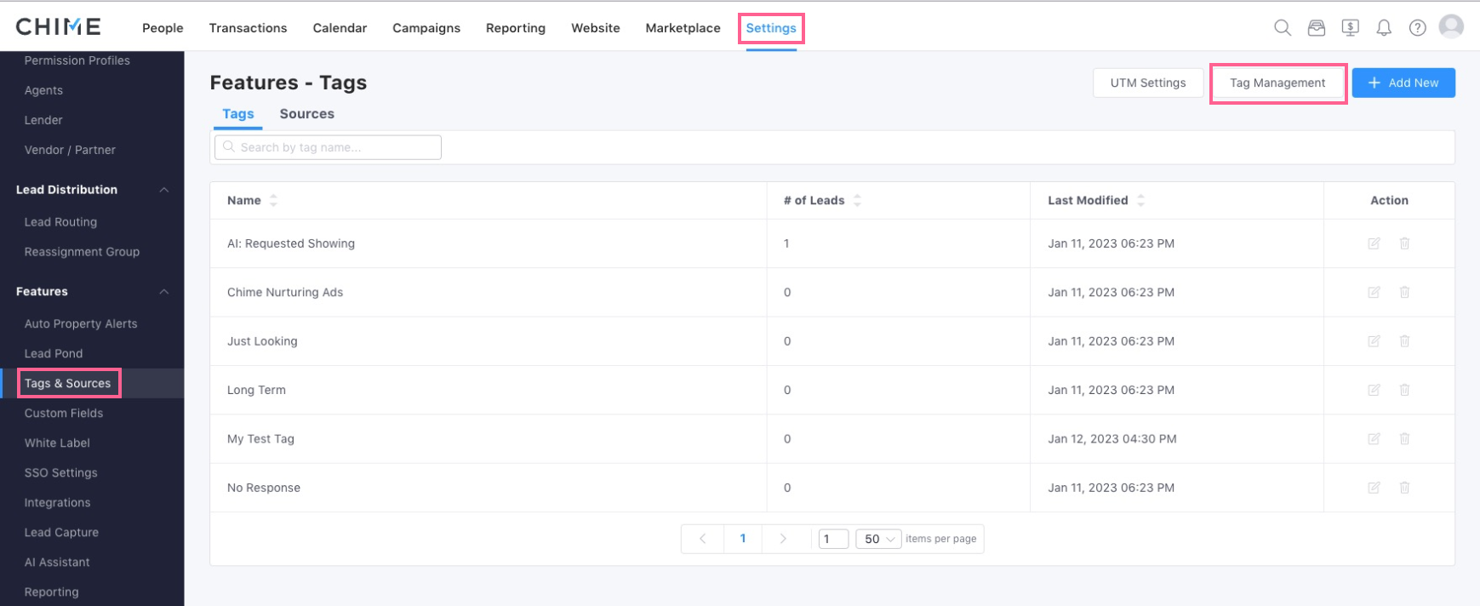Screen dimensions: 1480x606
Task: Switch to the Sources tab
Action: tap(306, 114)
